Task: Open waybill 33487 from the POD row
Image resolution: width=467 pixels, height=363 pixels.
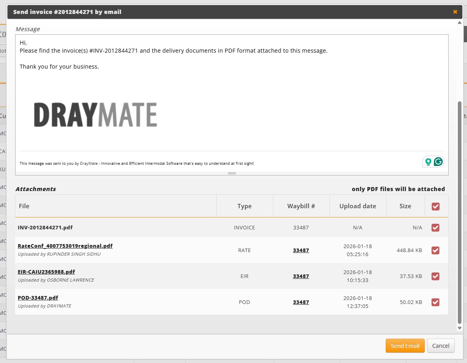Action: coord(301,302)
